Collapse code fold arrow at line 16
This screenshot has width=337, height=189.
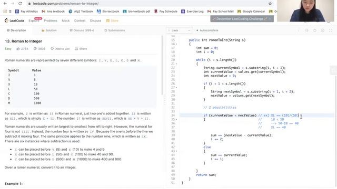pos(177,44)
